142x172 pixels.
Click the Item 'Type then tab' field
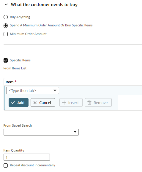33,90
